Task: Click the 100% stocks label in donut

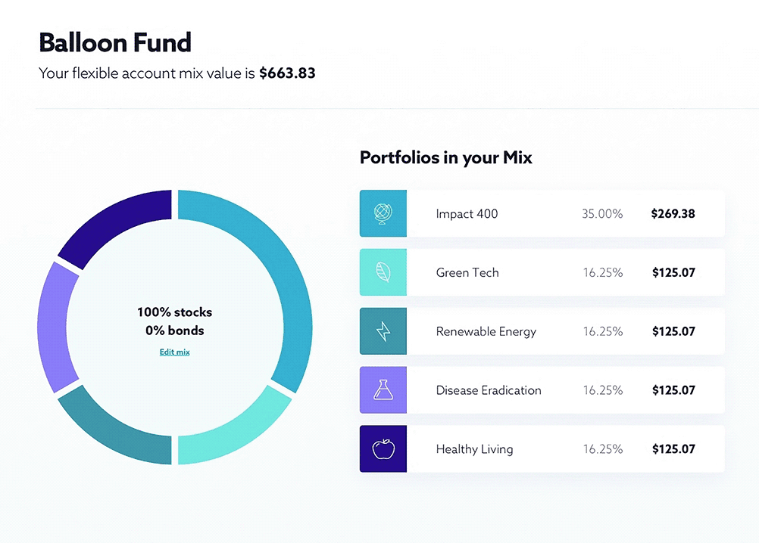Action: [175, 312]
